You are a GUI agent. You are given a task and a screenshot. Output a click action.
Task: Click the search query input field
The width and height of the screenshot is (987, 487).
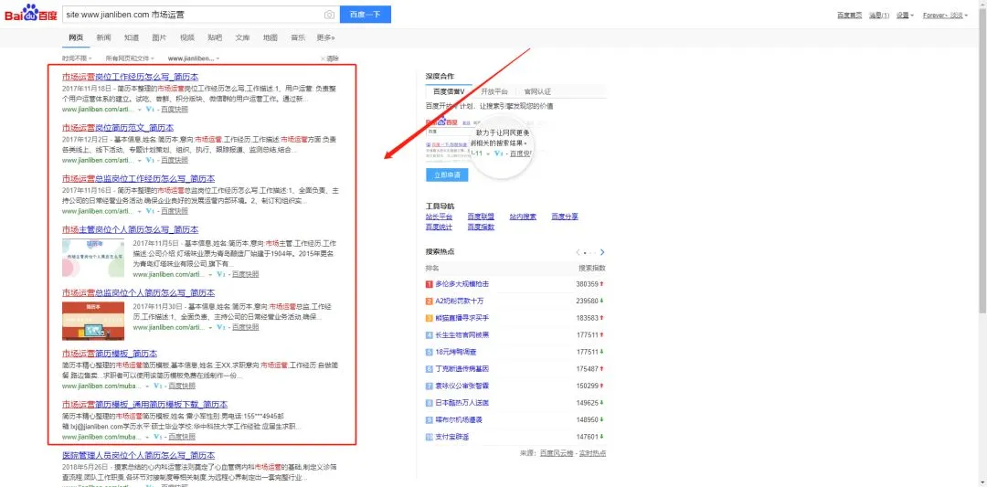coord(192,15)
